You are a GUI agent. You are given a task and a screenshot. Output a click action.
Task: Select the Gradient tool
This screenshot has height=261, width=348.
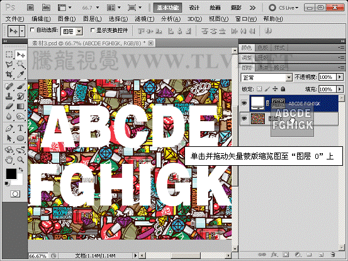pos(21,107)
